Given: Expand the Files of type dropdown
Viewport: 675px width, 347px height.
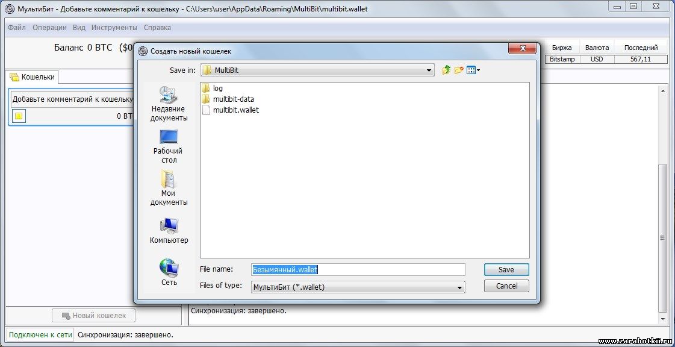Looking at the screenshot, I should [x=460, y=287].
